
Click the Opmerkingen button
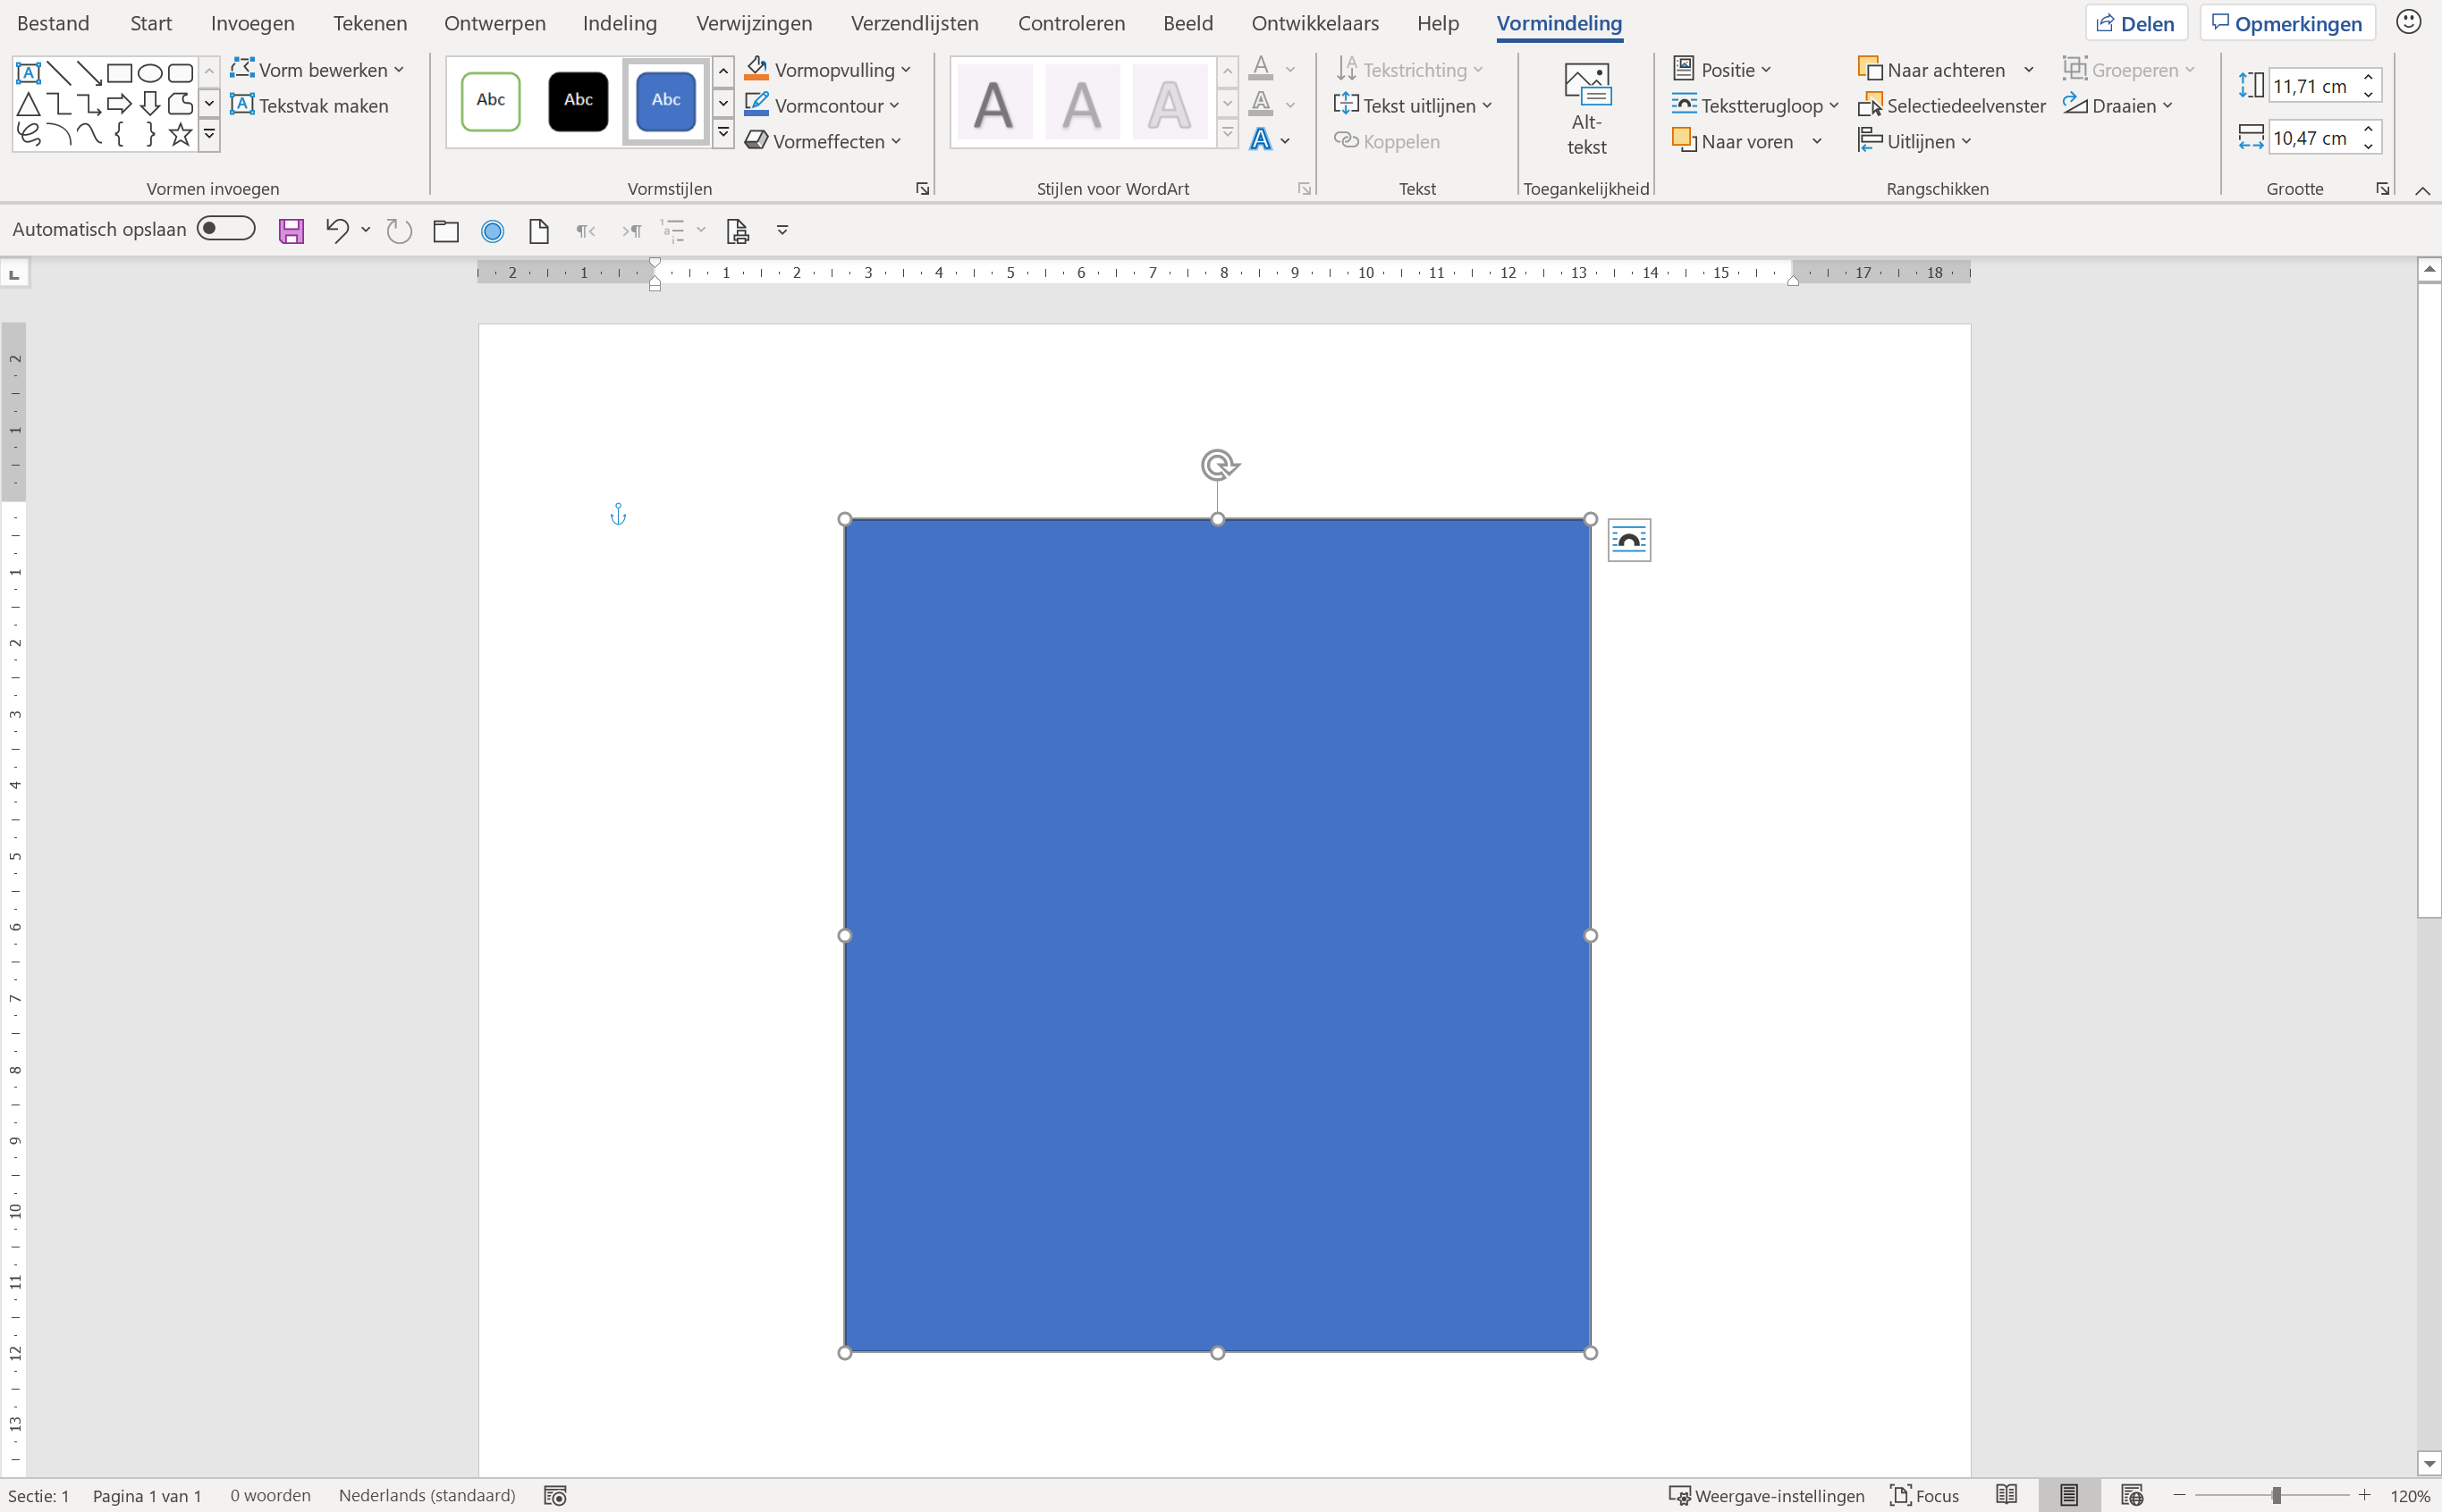[2287, 23]
